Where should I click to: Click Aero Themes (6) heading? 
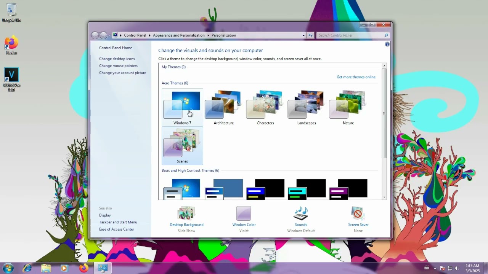175,83
